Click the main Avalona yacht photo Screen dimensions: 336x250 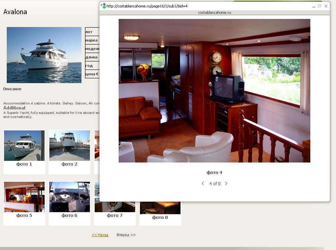coord(44,55)
